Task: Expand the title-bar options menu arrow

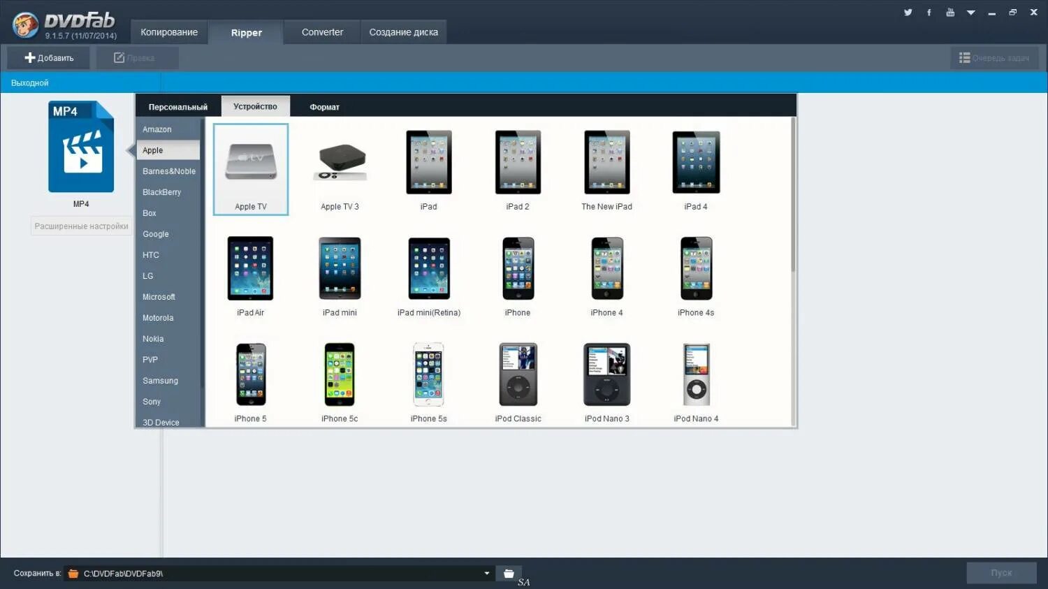Action: point(971,12)
